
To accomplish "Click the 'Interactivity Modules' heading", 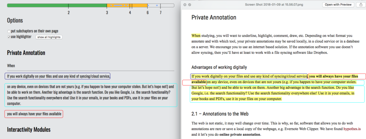I will pos(29,129).
